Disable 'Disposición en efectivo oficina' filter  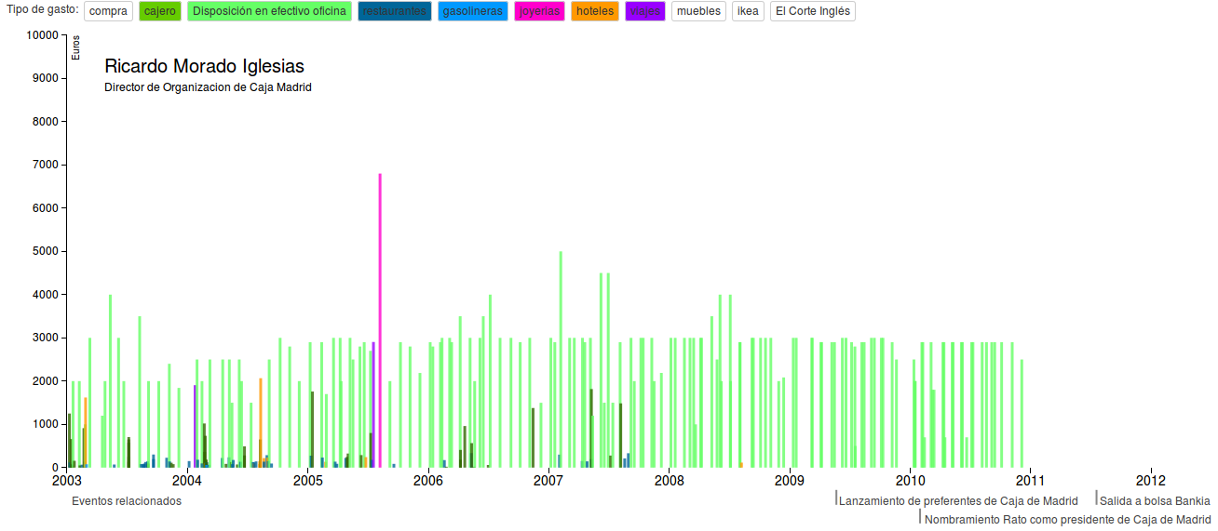[269, 11]
